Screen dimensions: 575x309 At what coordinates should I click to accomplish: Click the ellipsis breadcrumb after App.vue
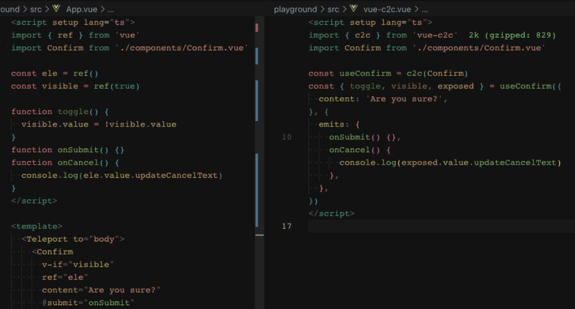coord(111,9)
